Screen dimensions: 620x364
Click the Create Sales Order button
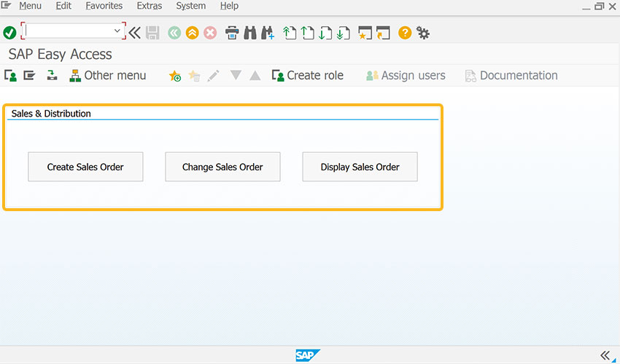point(85,167)
